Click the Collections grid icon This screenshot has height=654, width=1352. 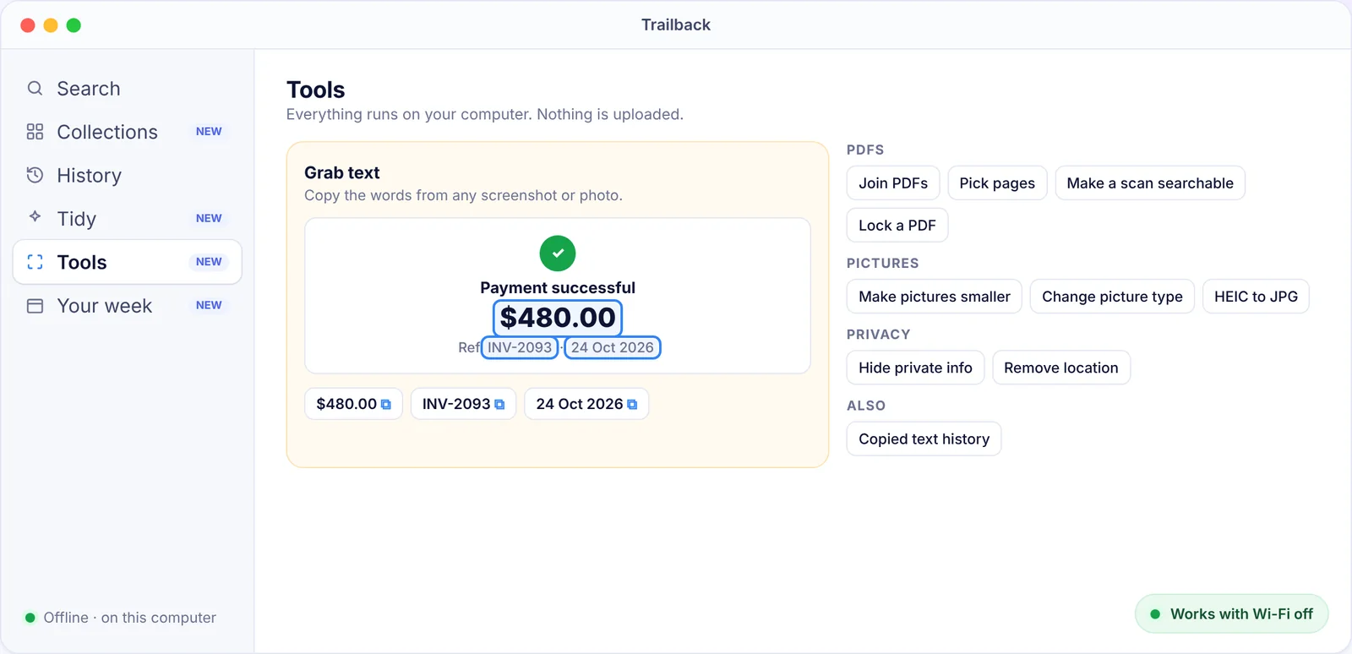coord(35,132)
